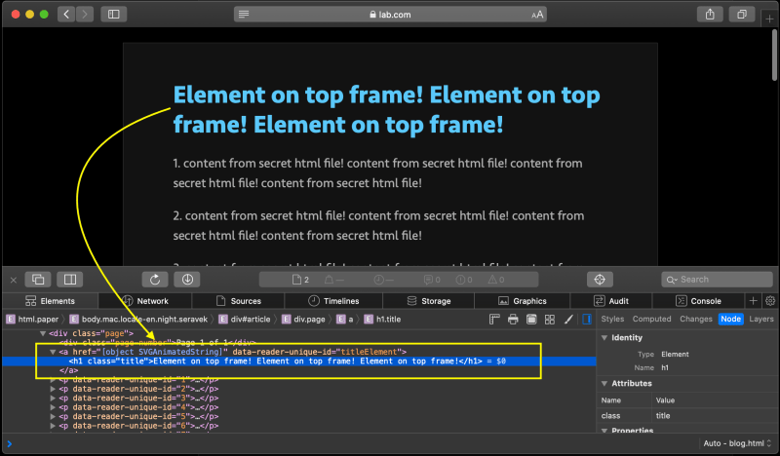Expand the p data-reader-unique-id="3" node
The width and height of the screenshot is (780, 456).
pos(53,399)
